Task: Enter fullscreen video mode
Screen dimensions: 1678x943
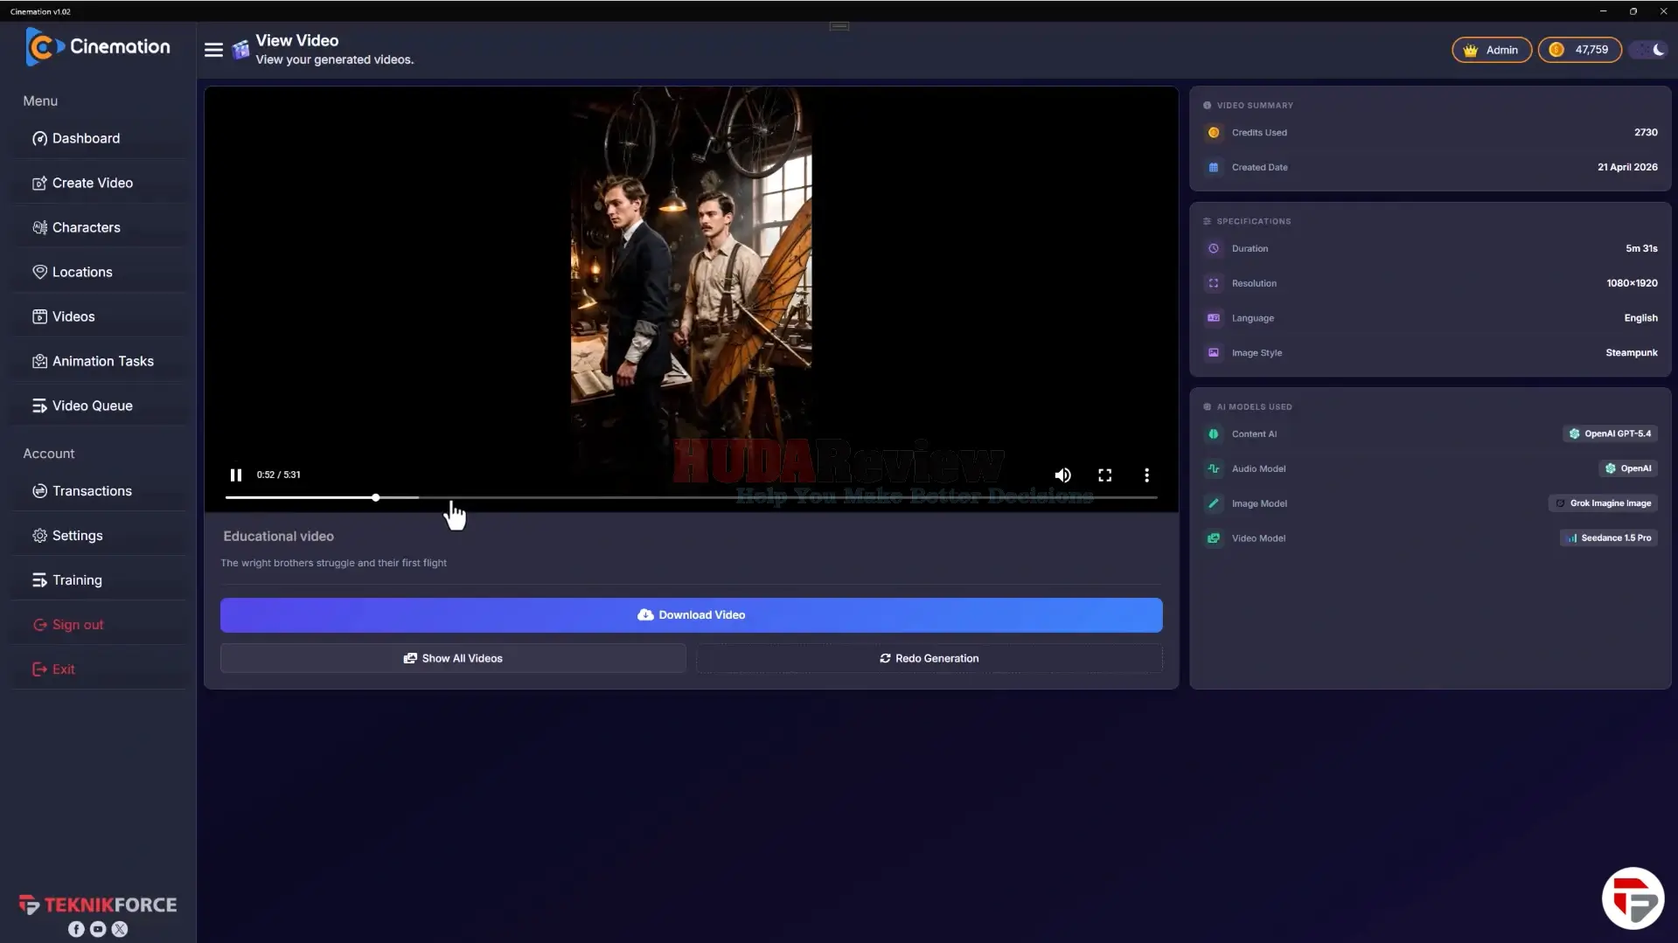Action: pos(1104,475)
